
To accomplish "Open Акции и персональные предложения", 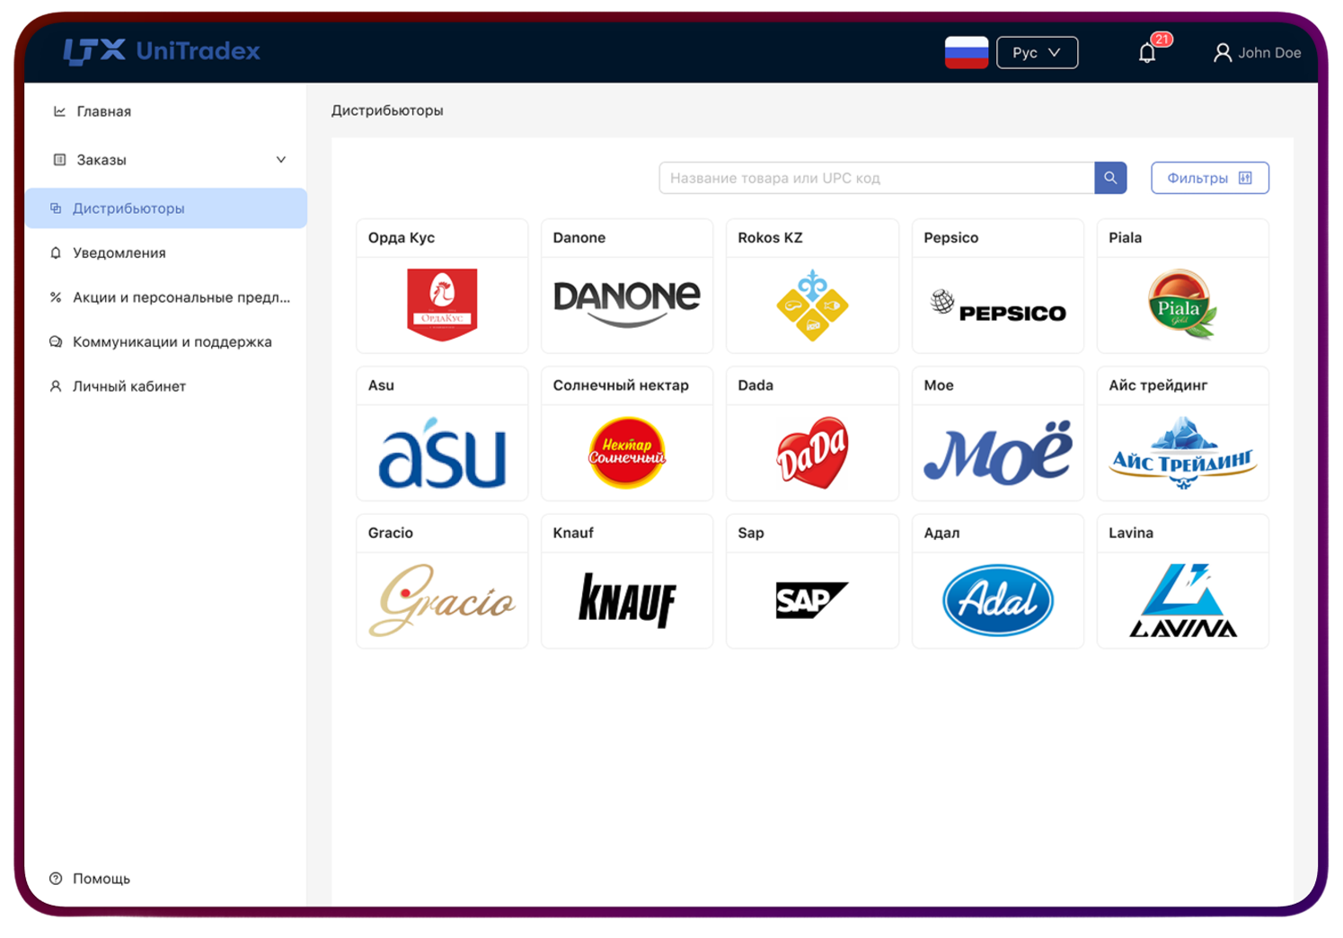I will 181,297.
